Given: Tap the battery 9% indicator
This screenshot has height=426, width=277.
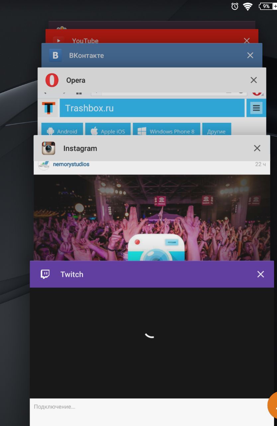Looking at the screenshot, I should pos(267,6).
